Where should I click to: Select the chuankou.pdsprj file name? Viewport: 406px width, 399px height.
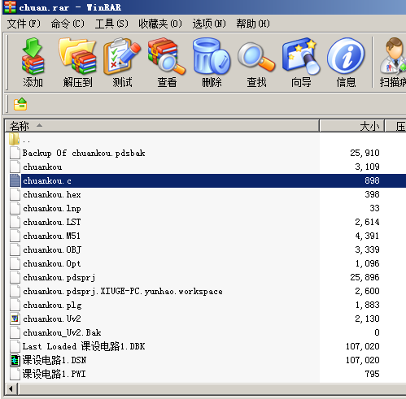click(x=59, y=278)
